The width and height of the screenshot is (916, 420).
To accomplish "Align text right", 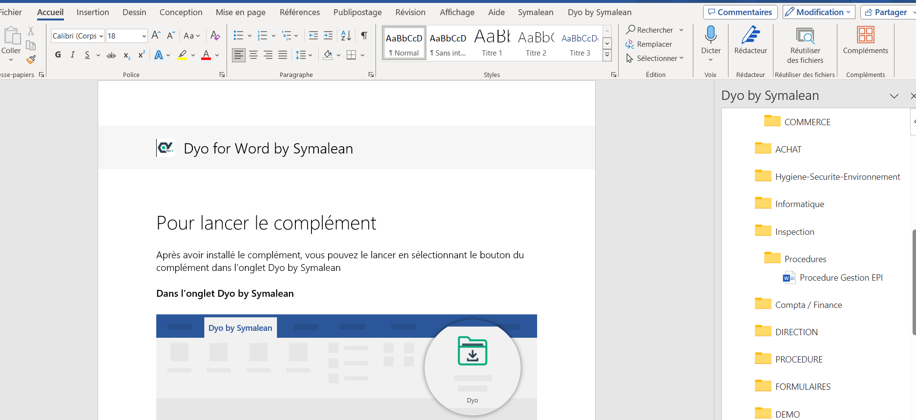I will click(x=268, y=55).
